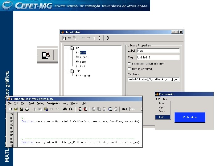The height and width of the screenshot is (166, 222).
Task: Click the New Context Menu icon in Menu Editor
Action: pyautogui.click(x=75, y=38)
